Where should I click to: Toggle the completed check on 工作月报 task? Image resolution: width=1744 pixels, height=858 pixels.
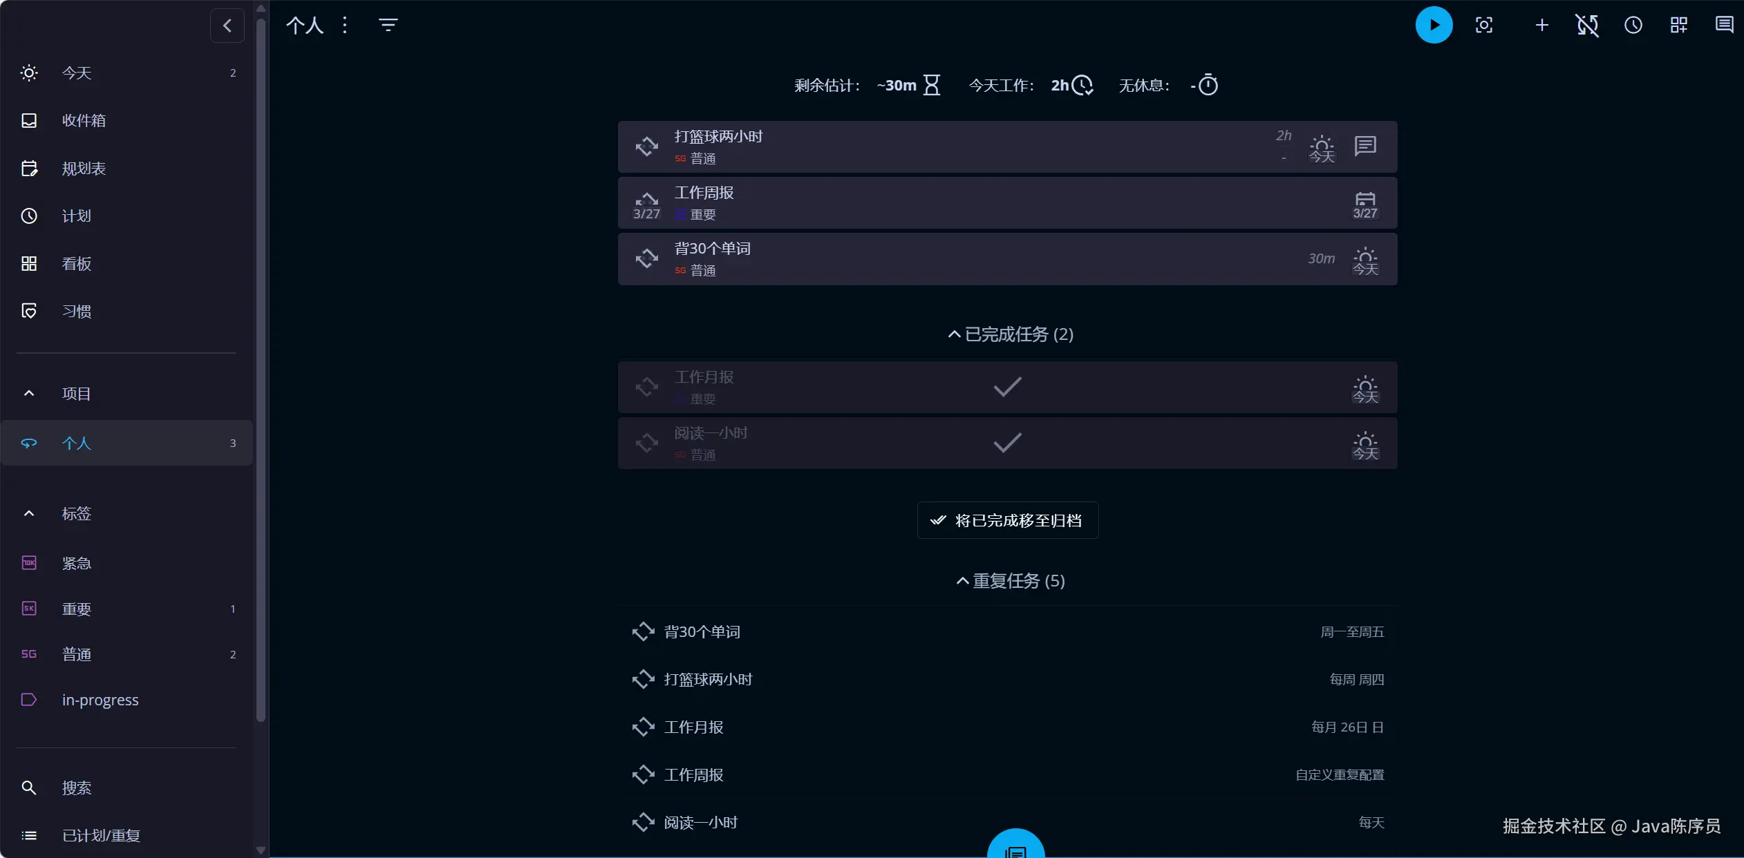1007,387
